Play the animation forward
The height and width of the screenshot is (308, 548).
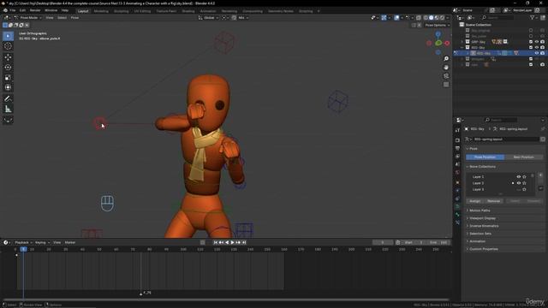click(x=232, y=242)
